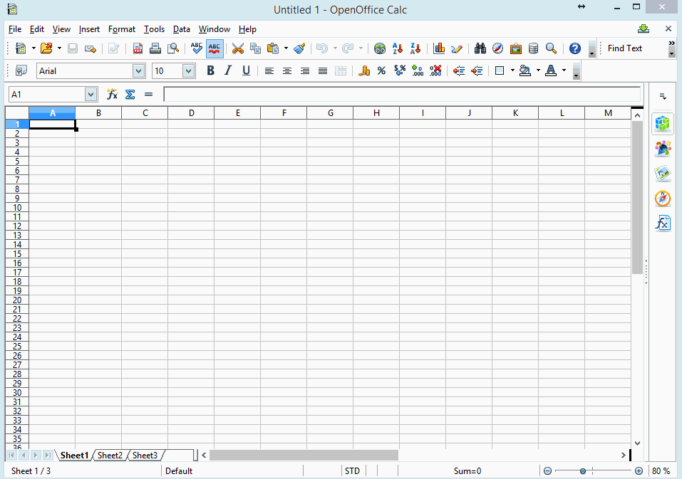Open the Function Wizard

(112, 94)
